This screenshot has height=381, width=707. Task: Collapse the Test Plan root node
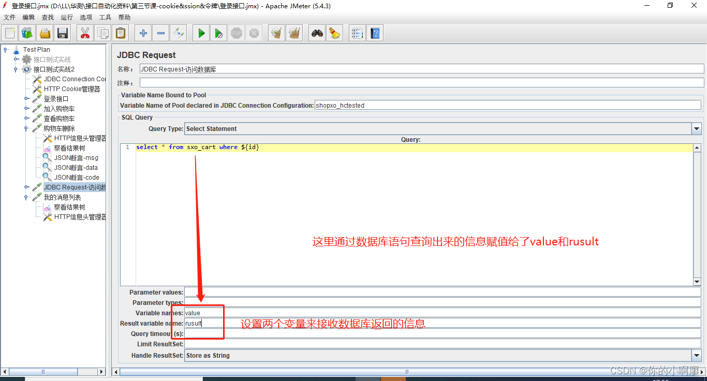6,50
